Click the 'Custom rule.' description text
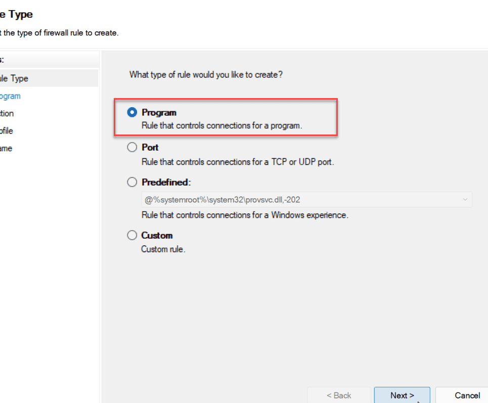488x403 pixels. (163, 249)
